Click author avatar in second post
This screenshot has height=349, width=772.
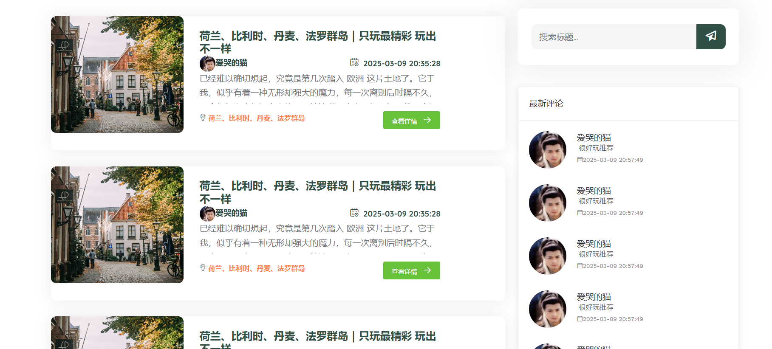[207, 214]
